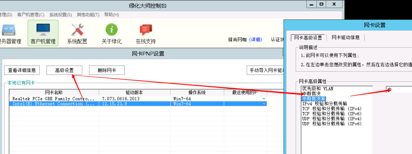
Task: Open the property value dropdown showing 中
Action: [399, 90]
